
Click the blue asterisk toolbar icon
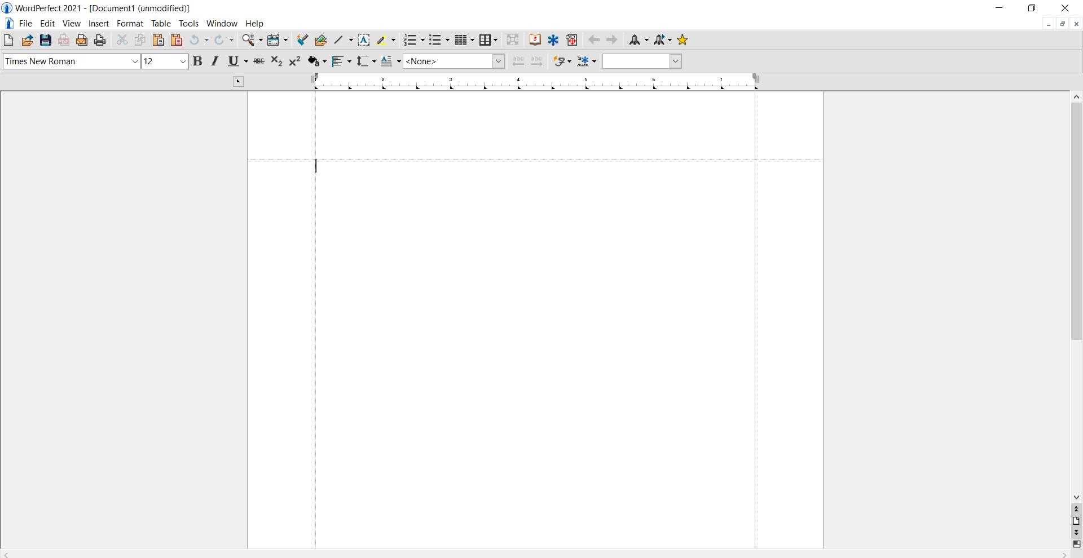[x=553, y=40]
